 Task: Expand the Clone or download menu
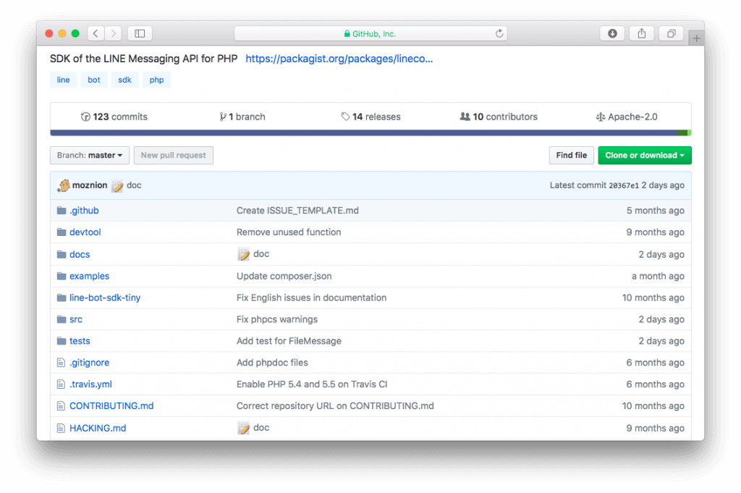[644, 155]
